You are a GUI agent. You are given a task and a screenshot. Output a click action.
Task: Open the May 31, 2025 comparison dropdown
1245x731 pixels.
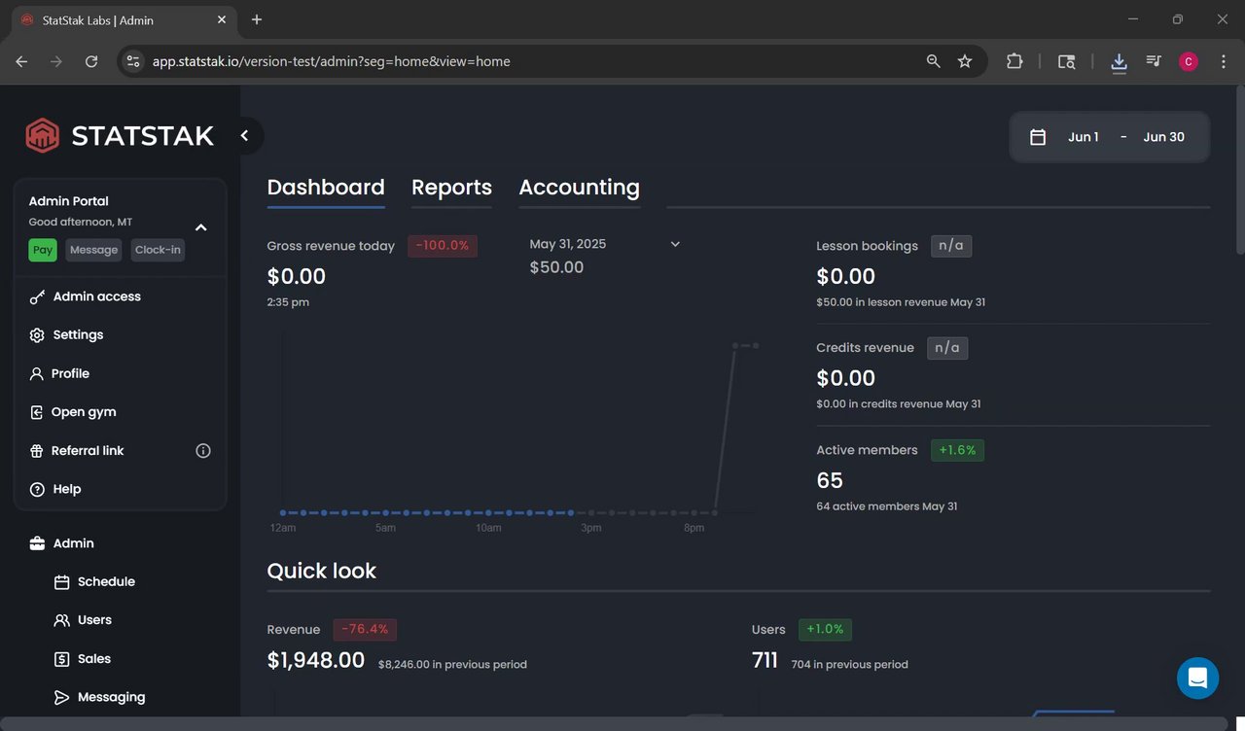[x=675, y=244]
